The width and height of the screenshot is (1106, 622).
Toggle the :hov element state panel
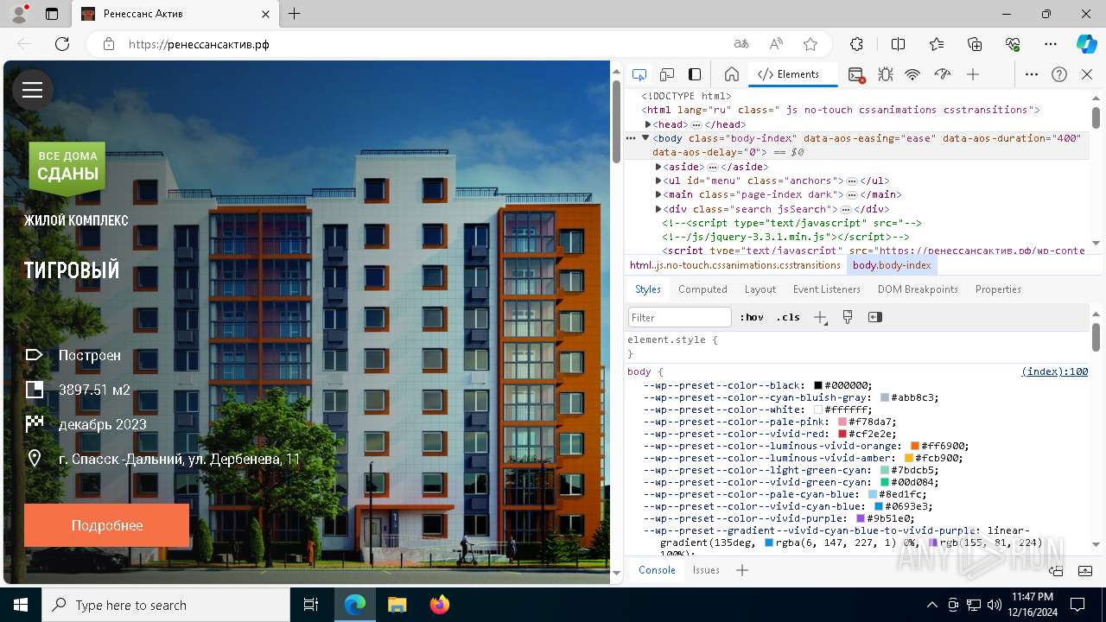(x=752, y=317)
